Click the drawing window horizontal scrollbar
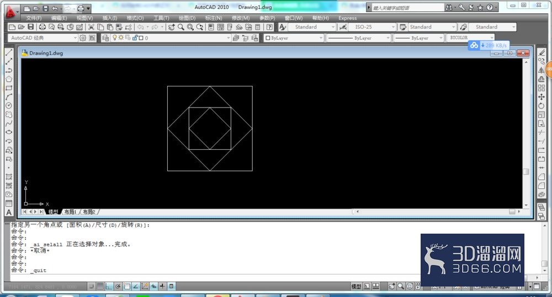This screenshot has width=552, height=297. pos(437,212)
